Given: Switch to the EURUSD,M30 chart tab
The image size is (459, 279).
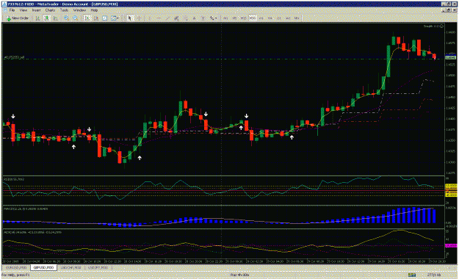Looking at the screenshot, I should [x=16, y=267].
